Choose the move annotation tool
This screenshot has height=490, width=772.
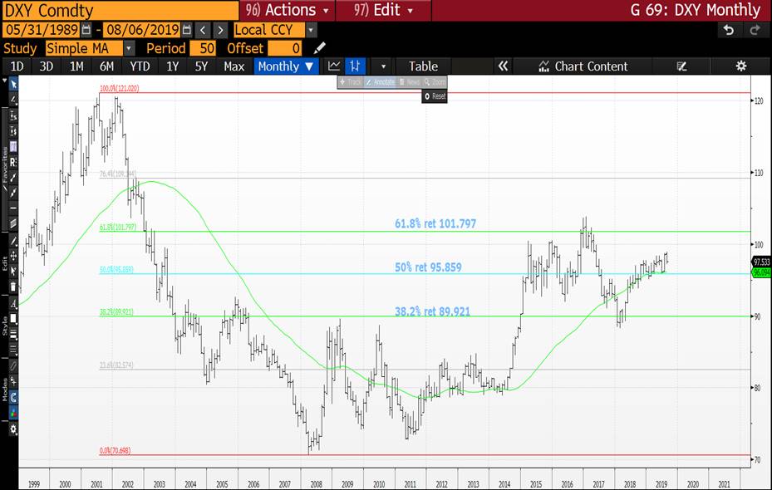(x=13, y=256)
